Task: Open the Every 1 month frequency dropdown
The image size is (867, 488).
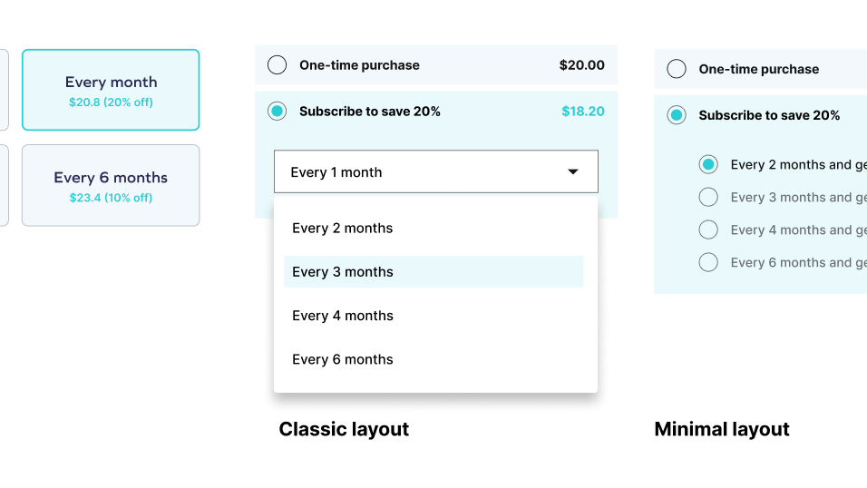Action: [x=435, y=172]
